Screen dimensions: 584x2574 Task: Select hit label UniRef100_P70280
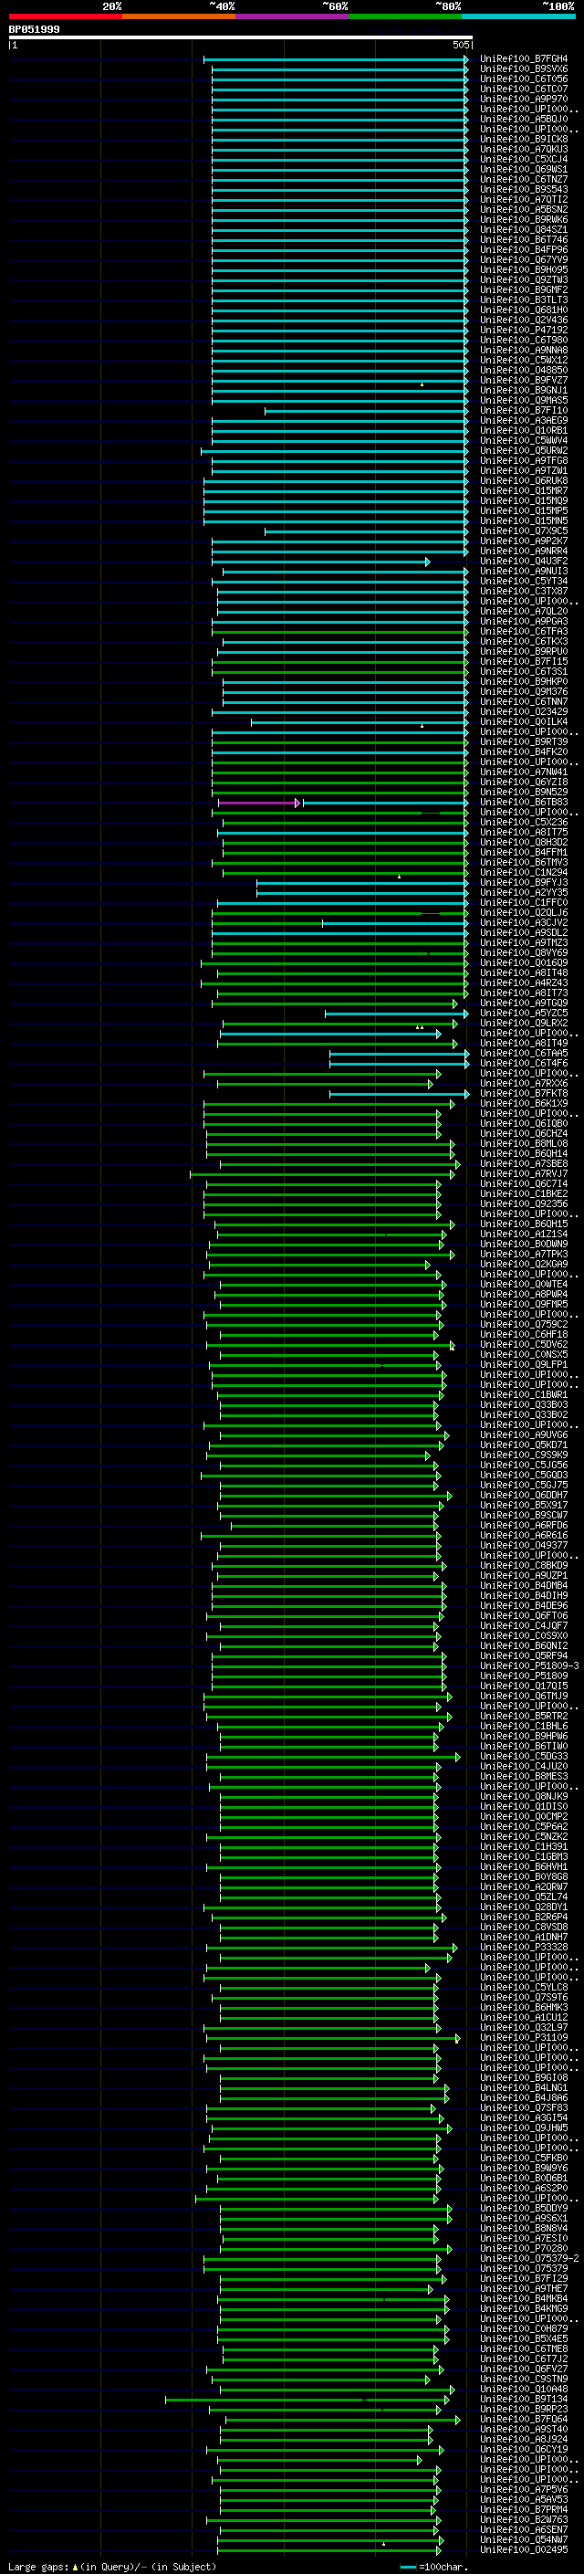(x=524, y=2248)
